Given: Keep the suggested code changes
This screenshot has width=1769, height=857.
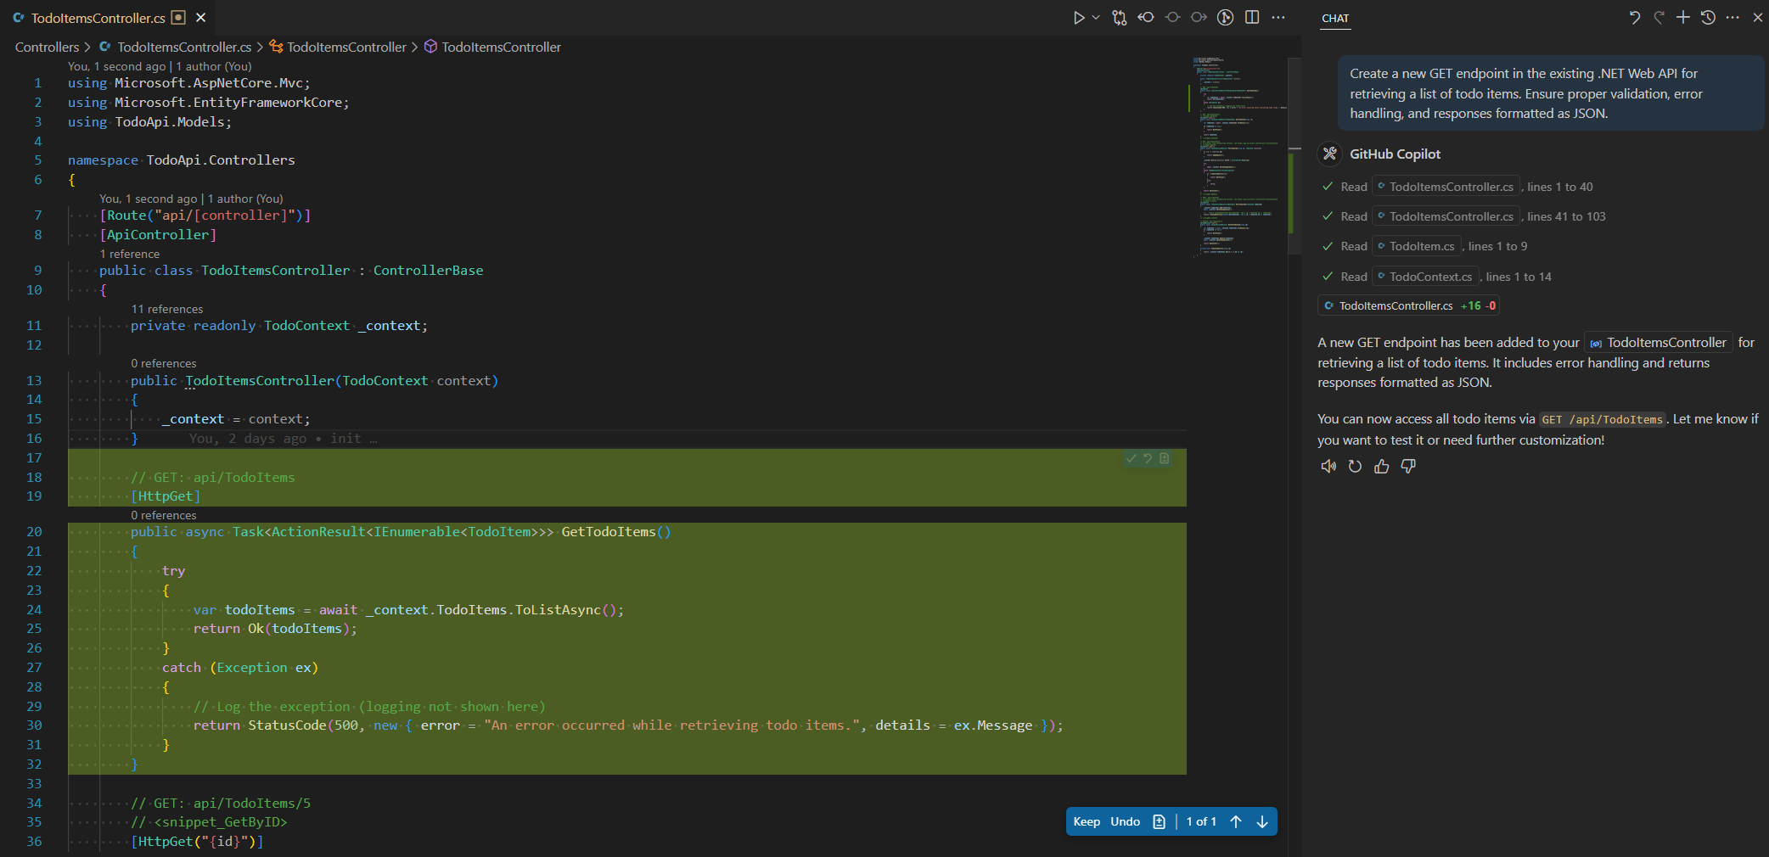Looking at the screenshot, I should [1087, 821].
